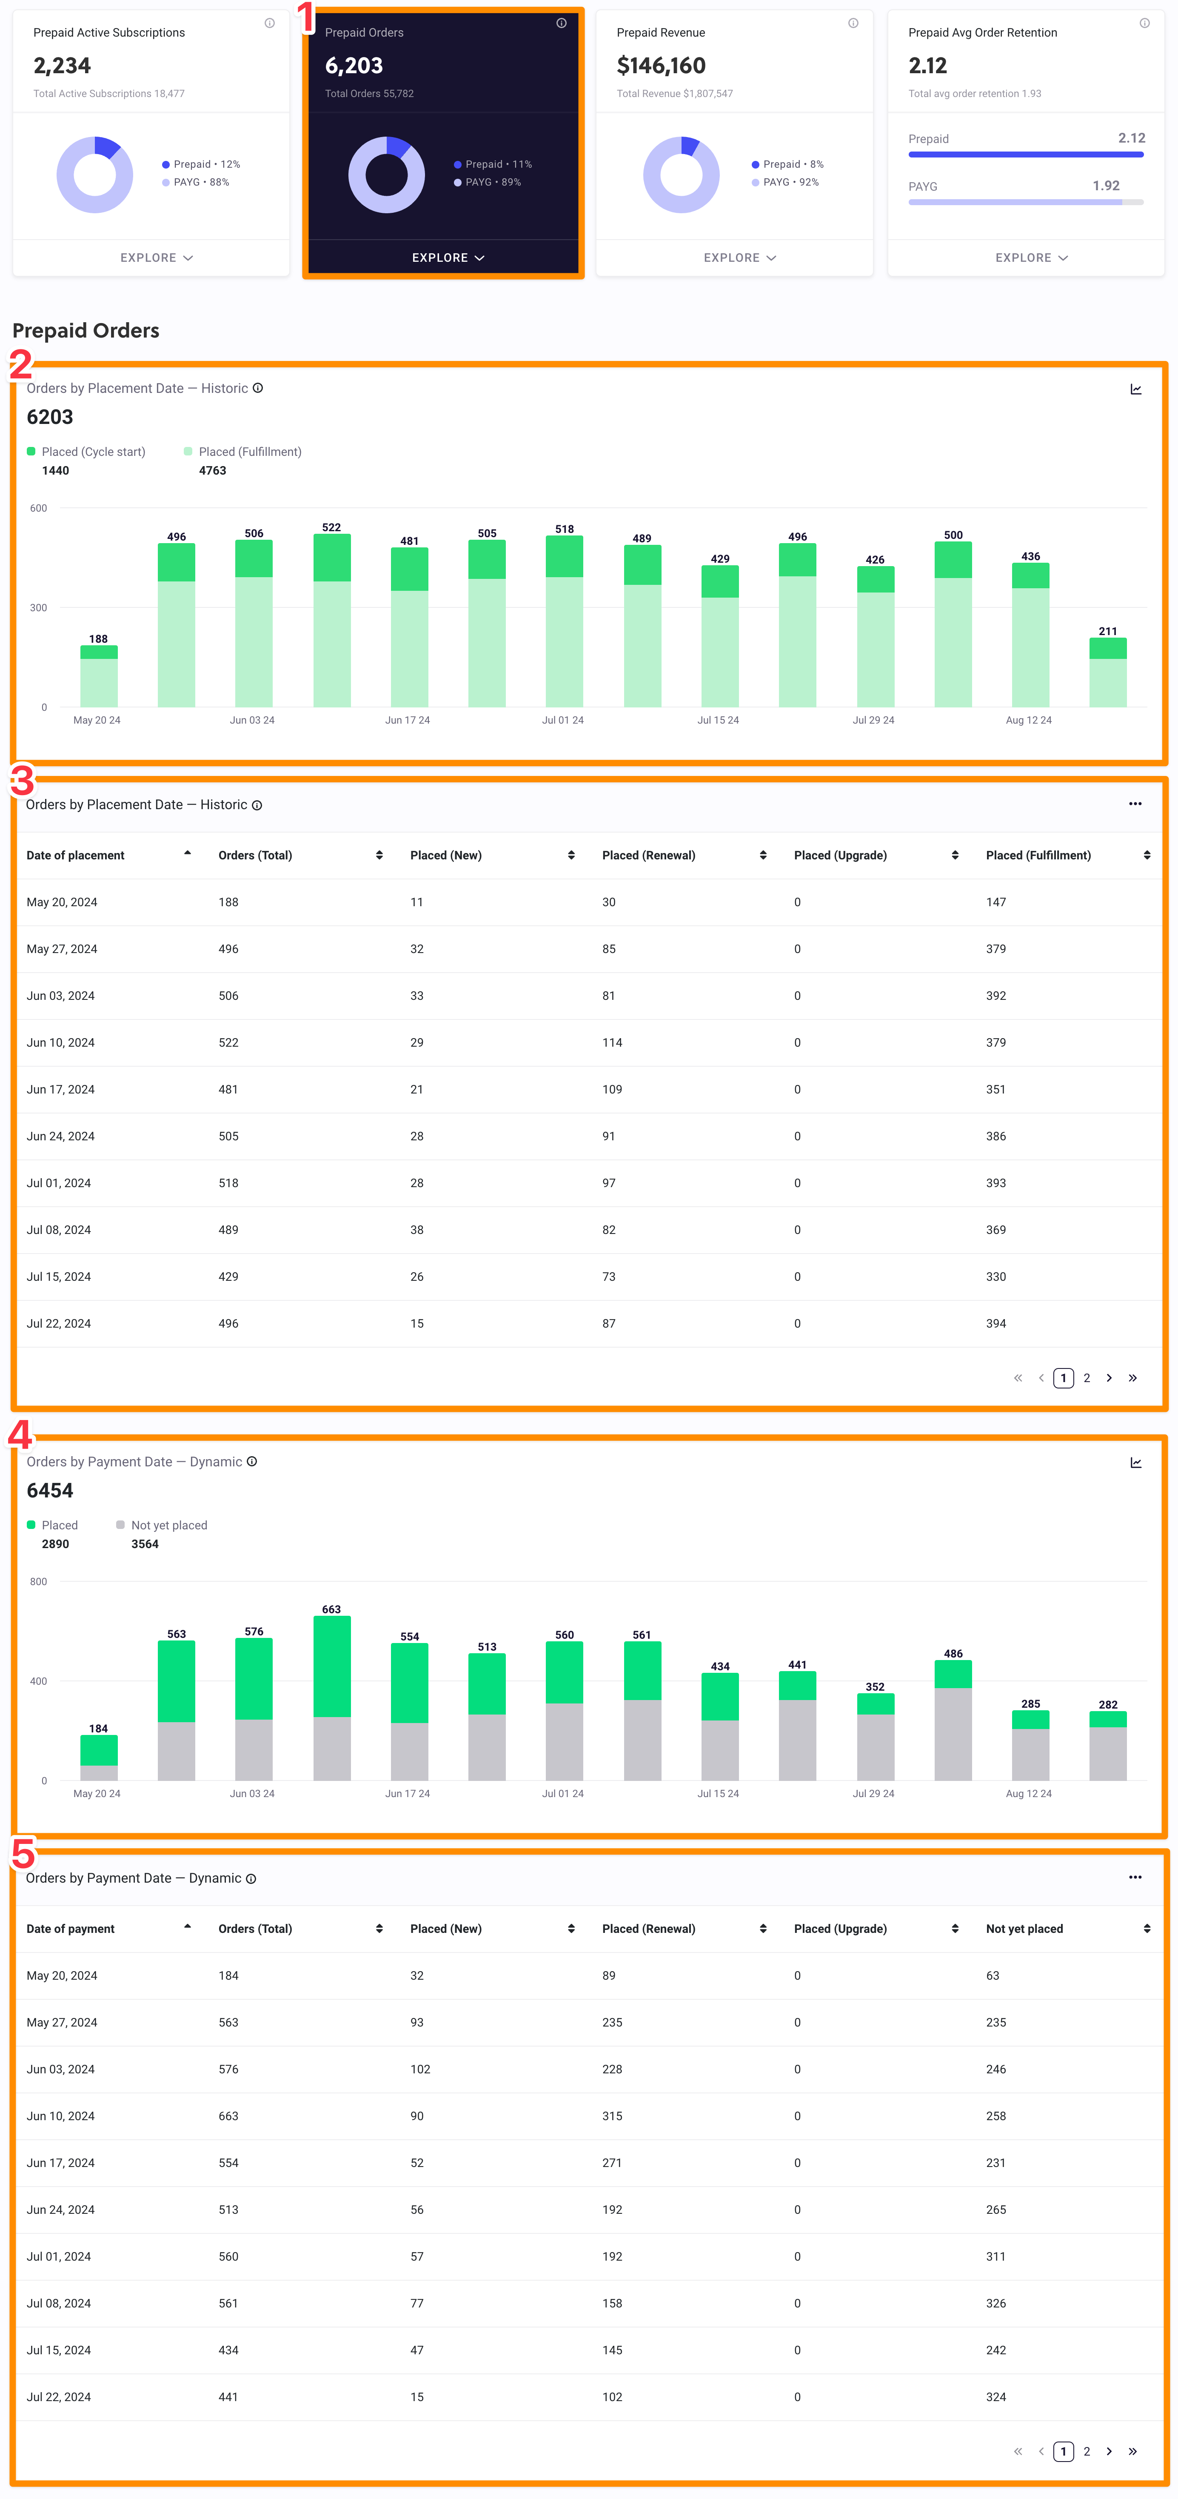The height and width of the screenshot is (2499, 1178).
Task: Click info icon beside Placement Date Historic chart title
Action: click(258, 388)
